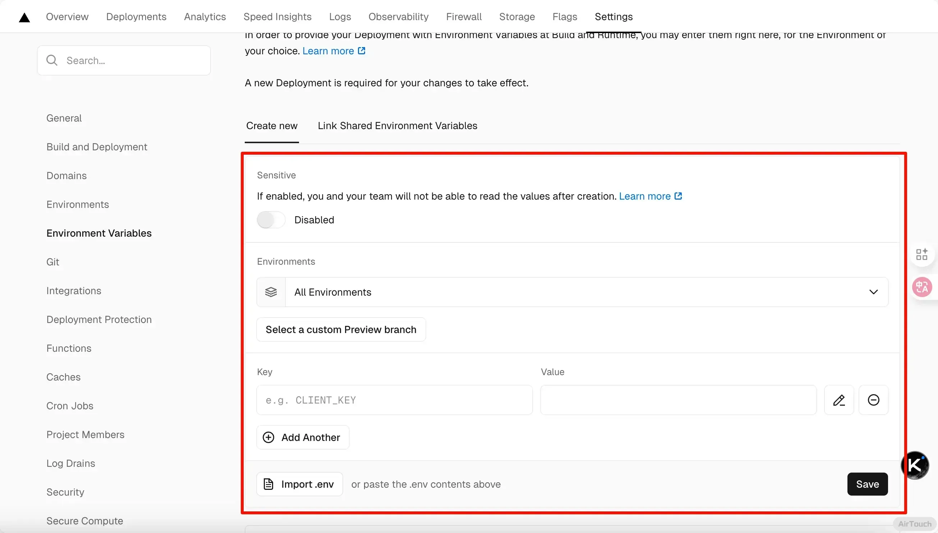
Task: Click the translate extension icon
Action: click(921, 287)
